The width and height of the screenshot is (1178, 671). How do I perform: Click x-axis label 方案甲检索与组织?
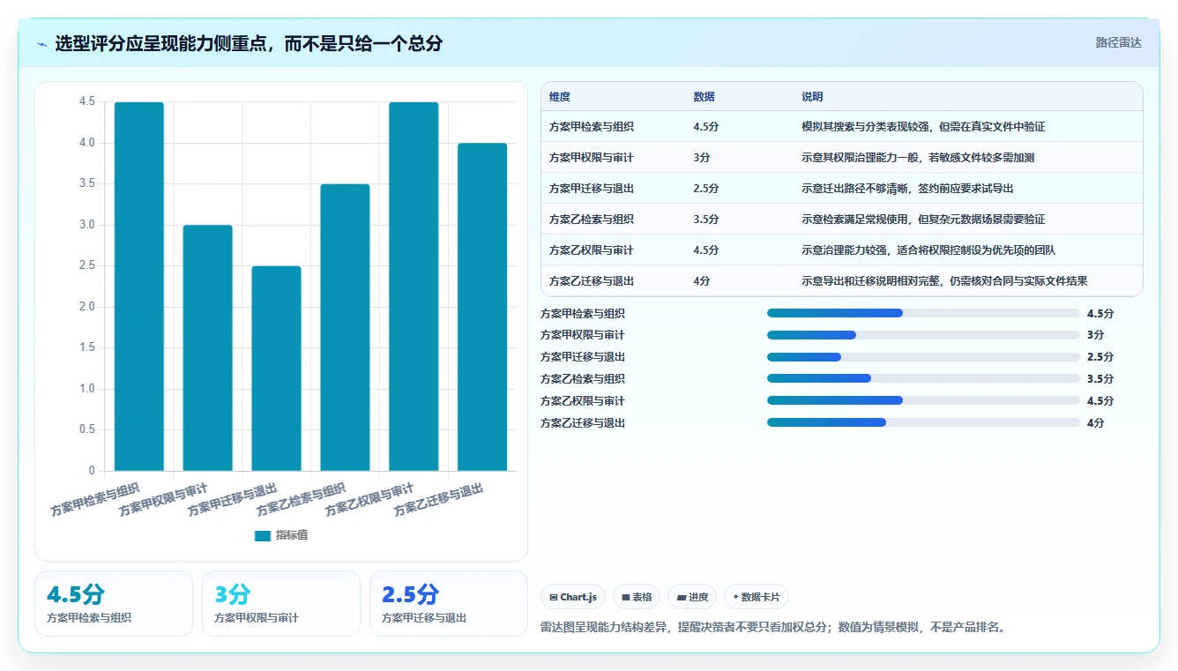(x=96, y=501)
